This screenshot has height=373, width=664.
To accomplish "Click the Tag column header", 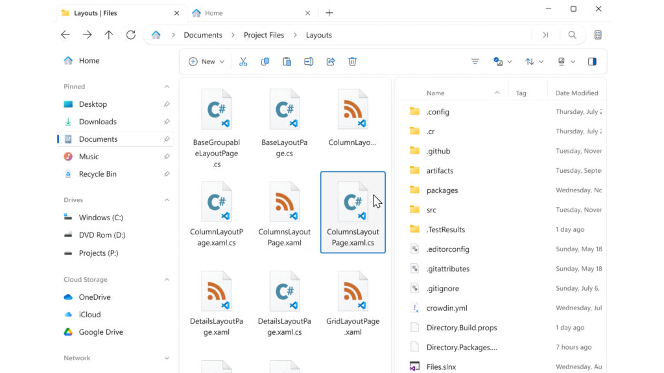I will point(521,93).
